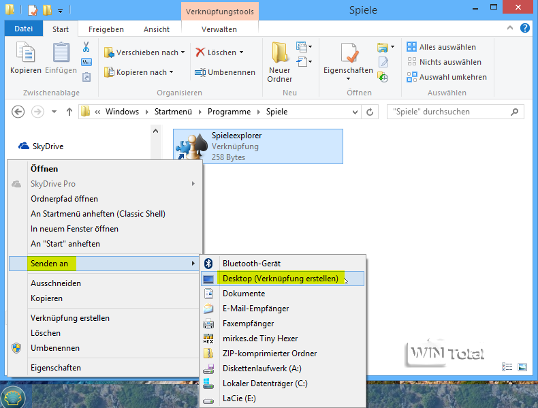
Task: Click Auswahl umkehren button
Action: [x=447, y=77]
